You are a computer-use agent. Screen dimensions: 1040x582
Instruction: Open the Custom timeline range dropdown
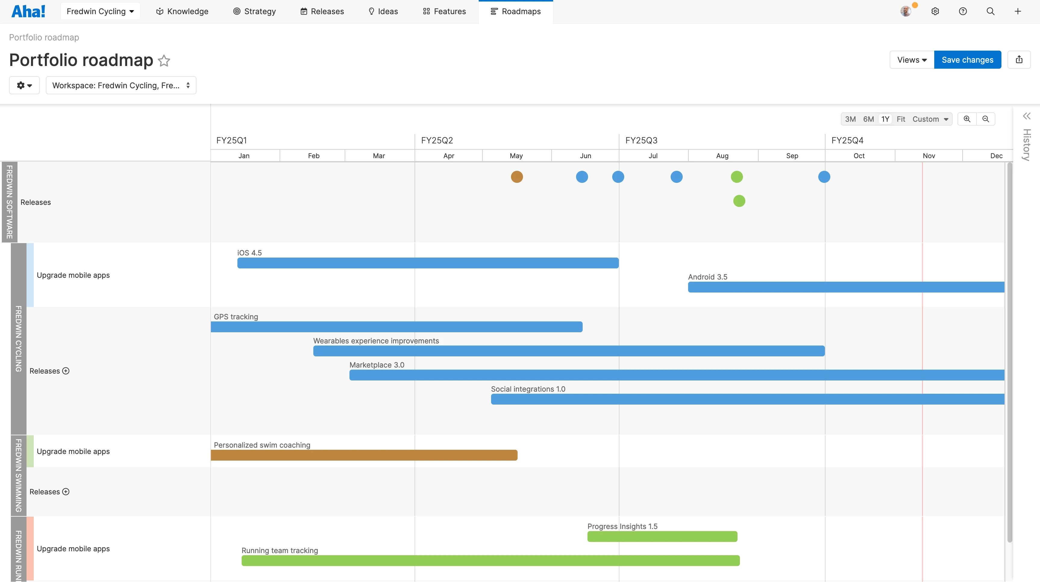point(930,119)
